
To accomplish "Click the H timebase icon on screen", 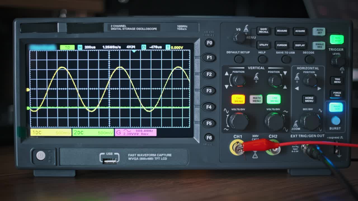I will click(80, 47).
